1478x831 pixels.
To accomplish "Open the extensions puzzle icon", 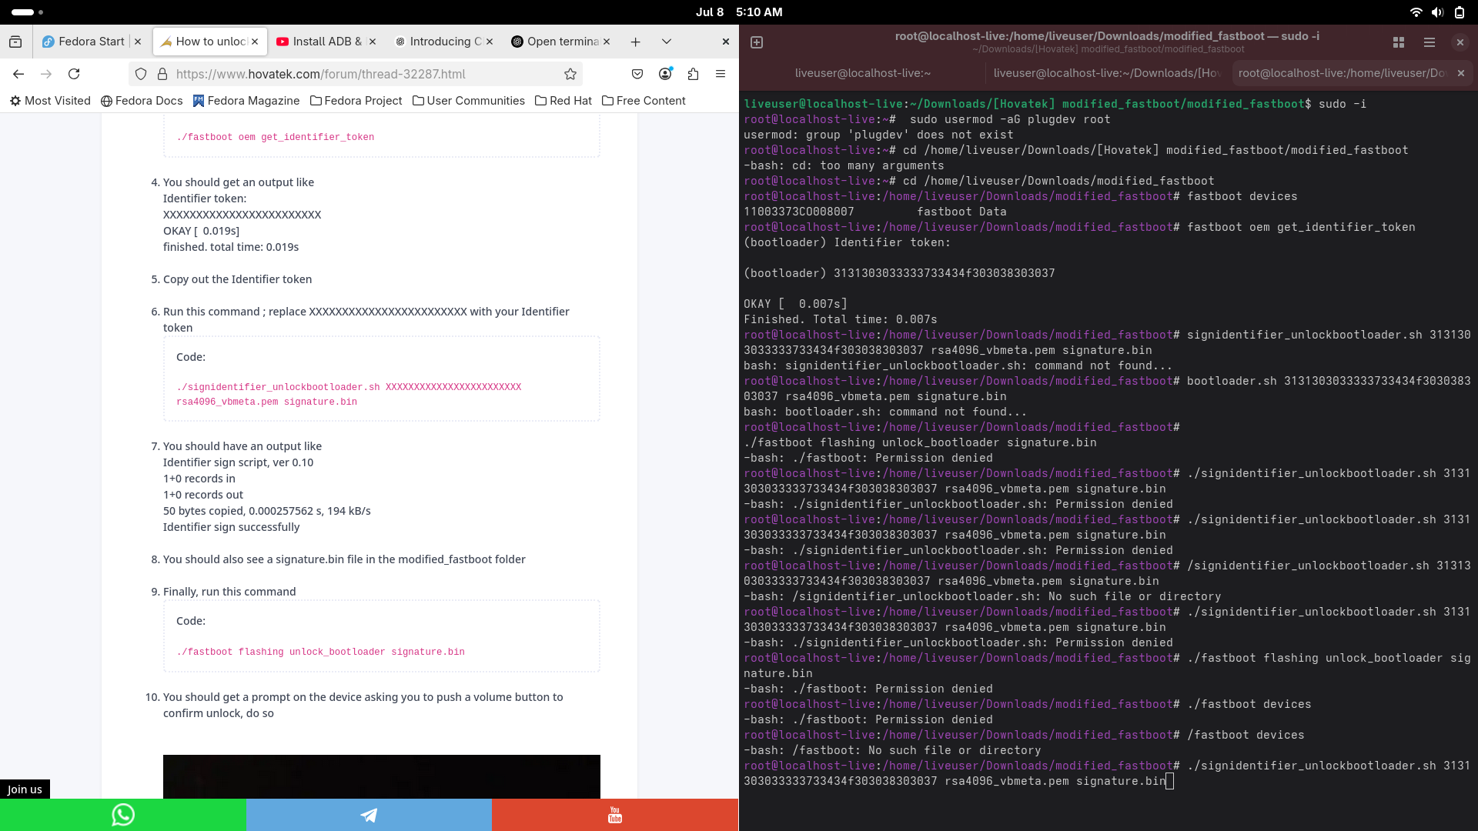I will [x=693, y=74].
